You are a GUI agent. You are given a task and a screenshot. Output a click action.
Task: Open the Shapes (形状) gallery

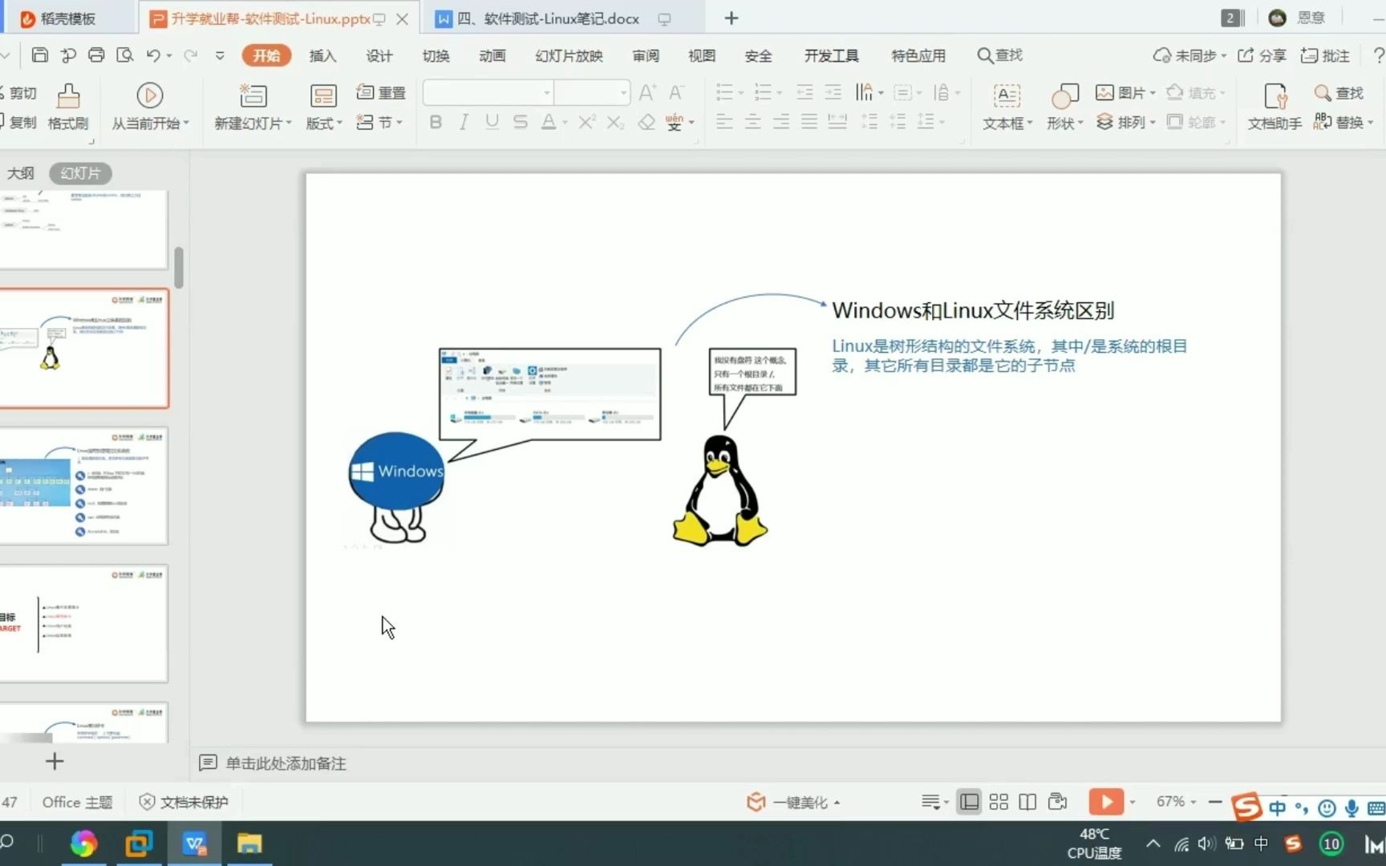(x=1065, y=107)
